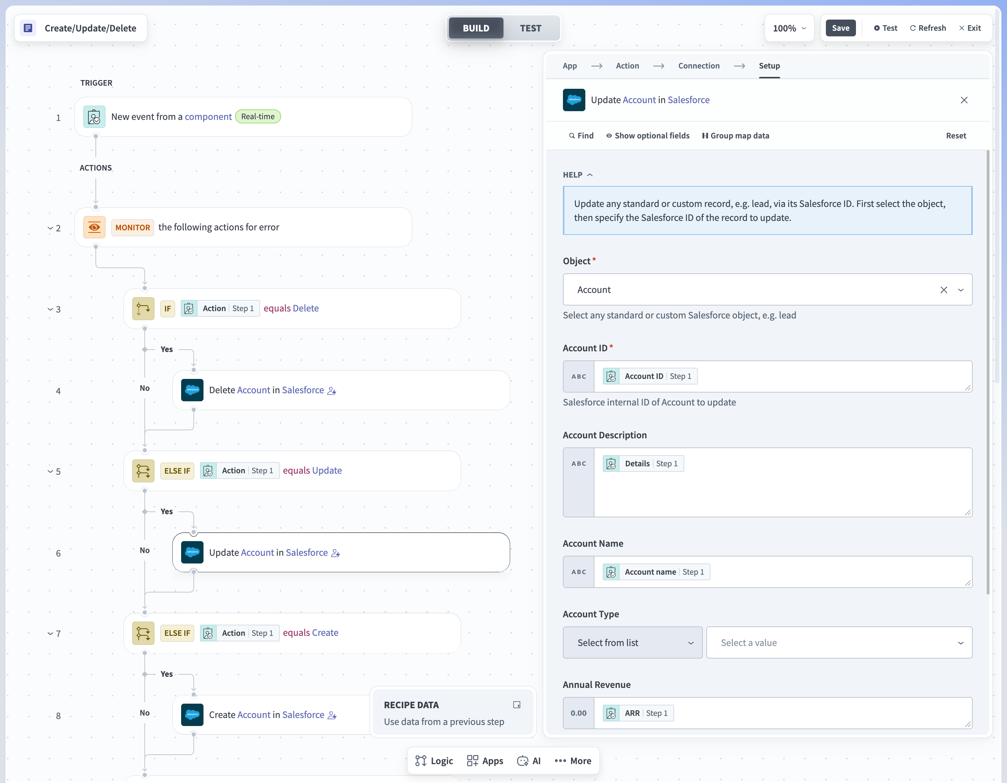Click the Salesforce icon on Delete Account step
This screenshot has height=783, width=1007.
[x=192, y=390]
